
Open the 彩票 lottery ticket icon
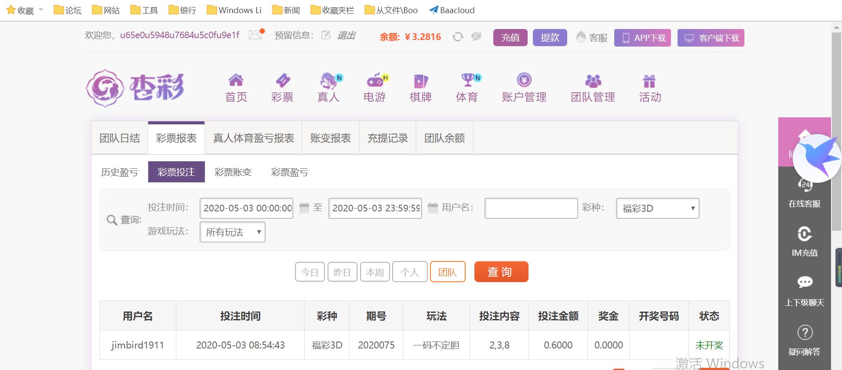(282, 80)
